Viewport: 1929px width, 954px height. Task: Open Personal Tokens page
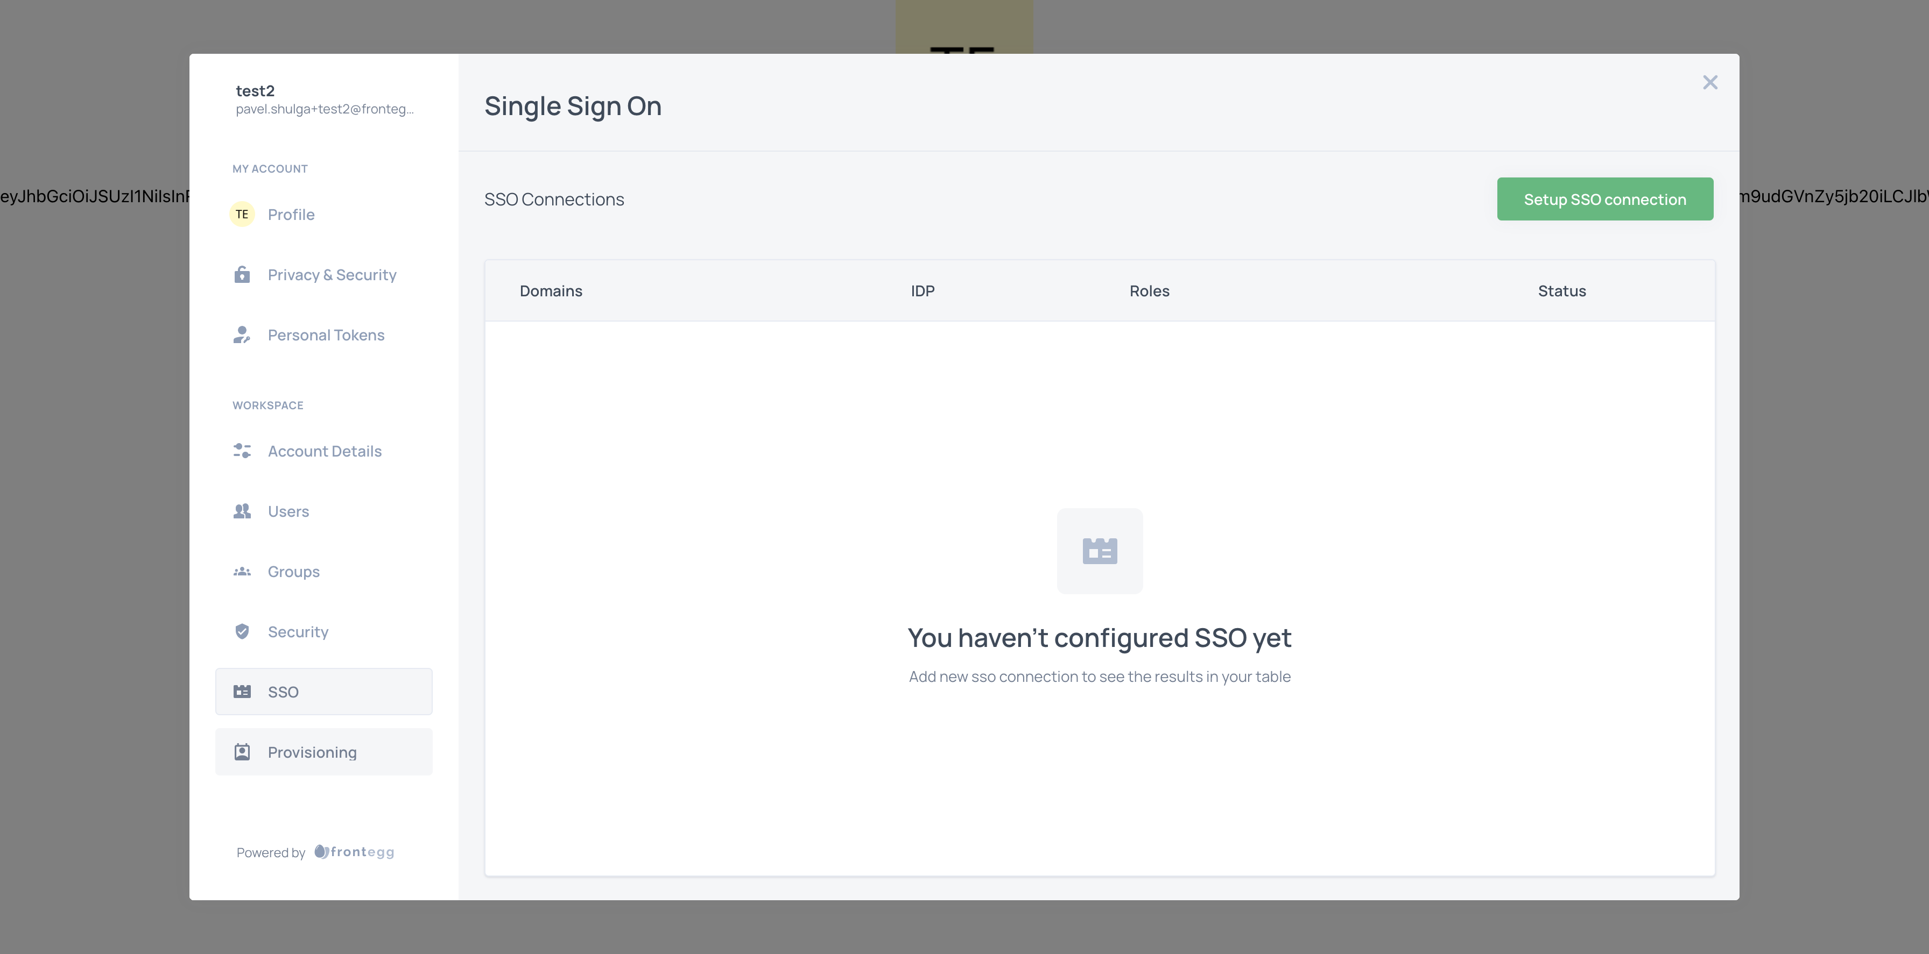(x=326, y=335)
